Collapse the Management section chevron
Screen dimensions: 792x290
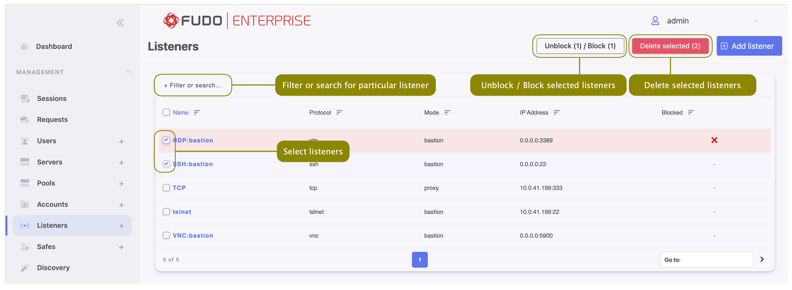point(128,72)
